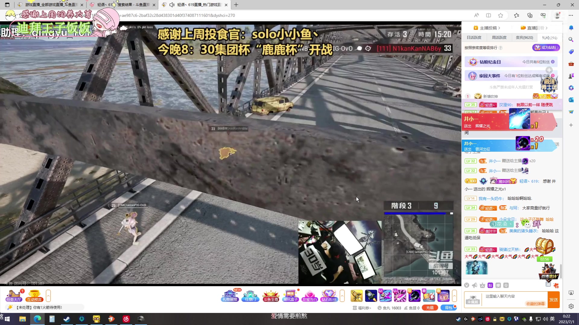The height and width of the screenshot is (325, 579).
Task: Open the 梗 meme icon in chat toolbar
Action: [x=498, y=285]
